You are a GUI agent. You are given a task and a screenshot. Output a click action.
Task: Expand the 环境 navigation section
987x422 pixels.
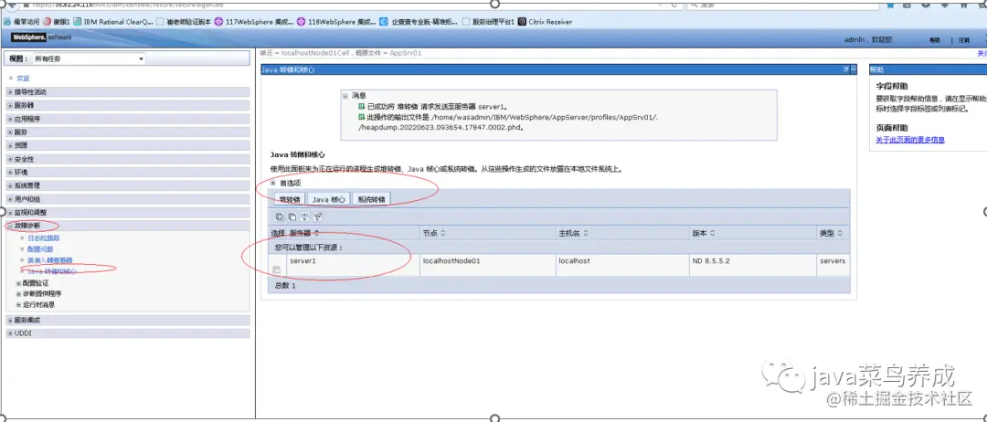[x=11, y=172]
